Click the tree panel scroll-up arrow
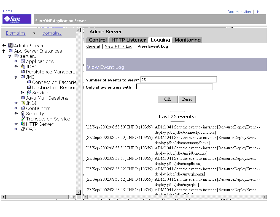The height and width of the screenshot is (217, 280). click(79, 30)
